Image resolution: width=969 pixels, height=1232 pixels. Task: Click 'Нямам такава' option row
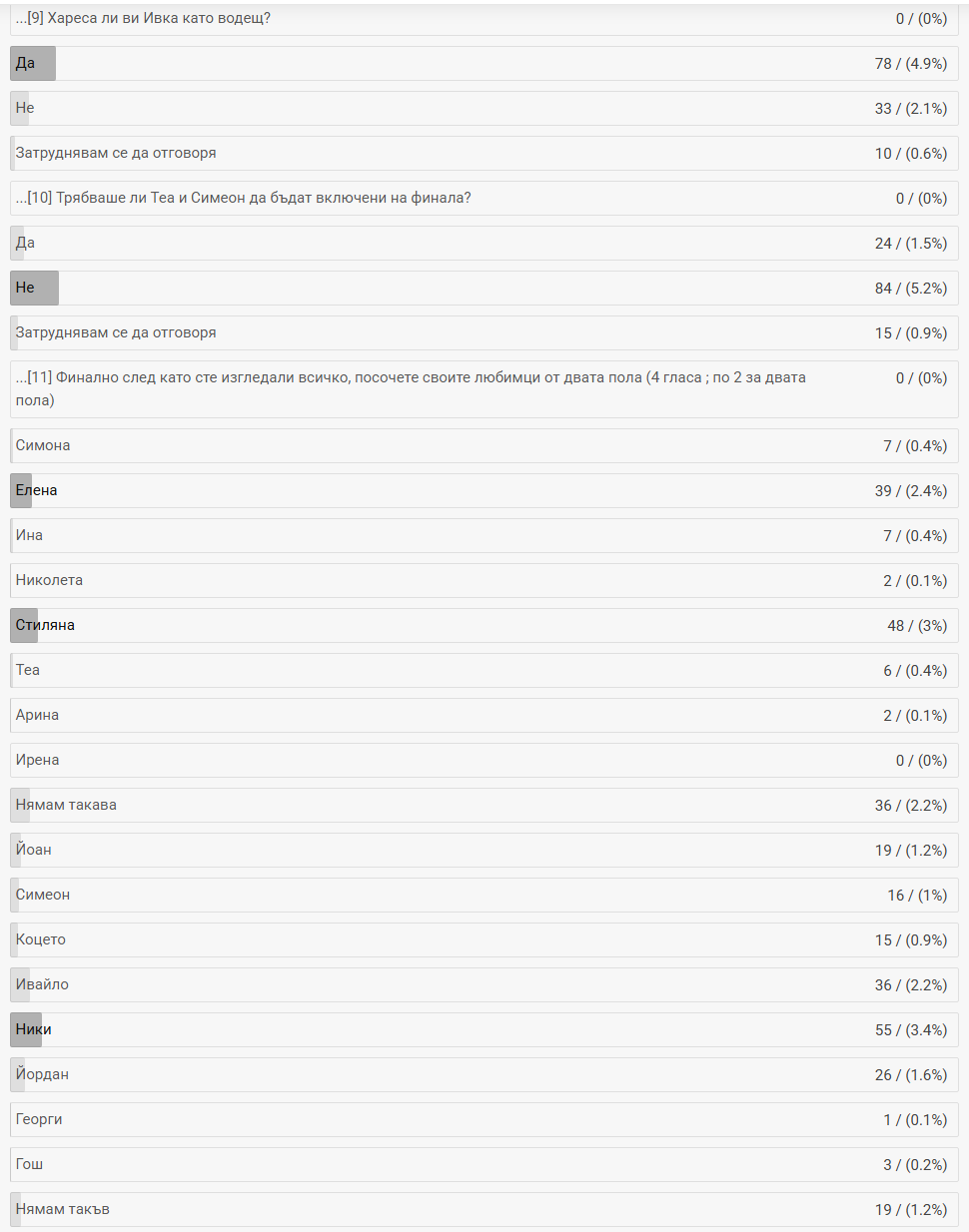pos(484,805)
